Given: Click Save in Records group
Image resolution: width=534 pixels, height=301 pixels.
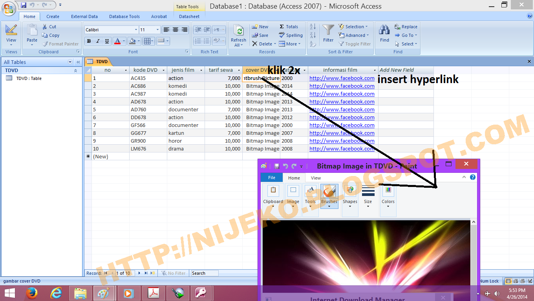Looking at the screenshot, I should (260, 35).
